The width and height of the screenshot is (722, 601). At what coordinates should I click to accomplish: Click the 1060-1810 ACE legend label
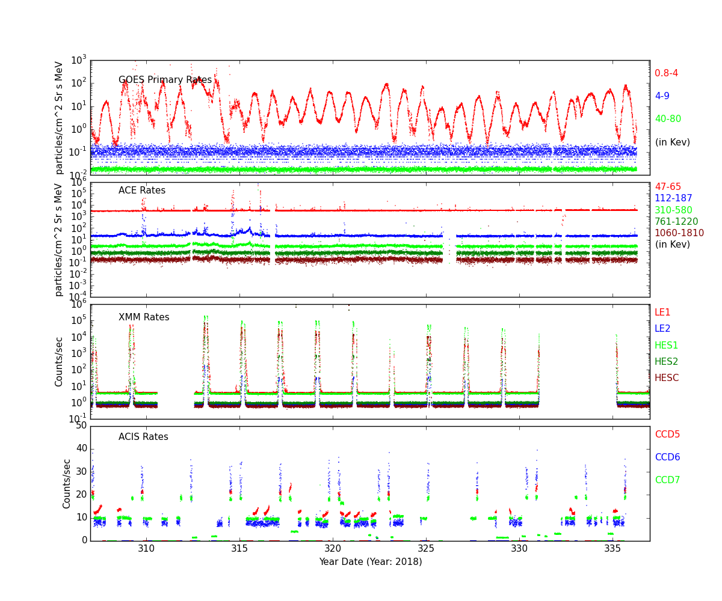679,233
